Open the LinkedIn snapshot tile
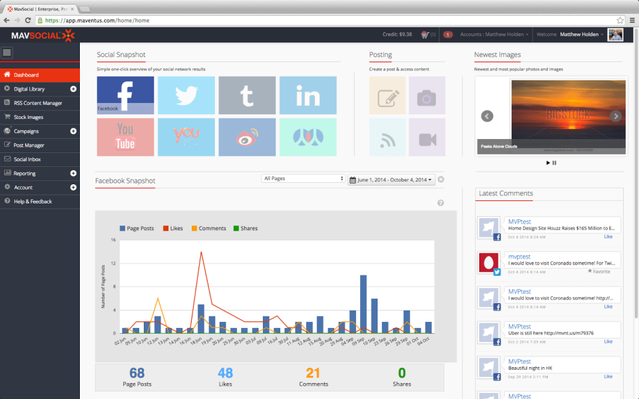This screenshot has width=639, height=399. pyautogui.click(x=308, y=95)
